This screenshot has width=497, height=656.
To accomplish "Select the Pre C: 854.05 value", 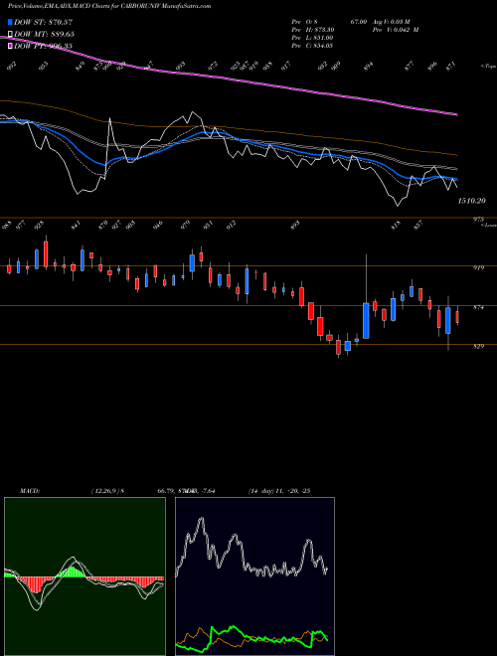I will click(312, 46).
